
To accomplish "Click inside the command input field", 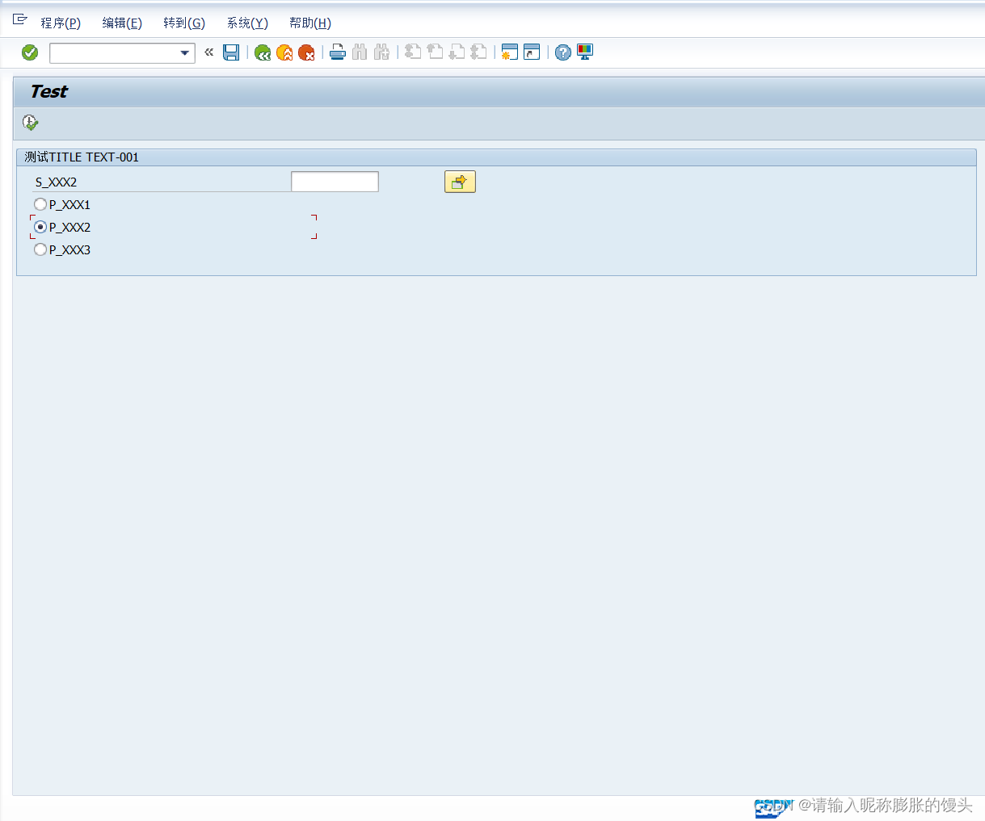I will (114, 53).
